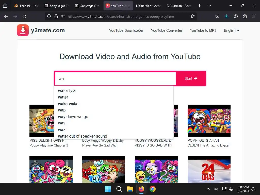Go back using the browser back arrow
The width and height of the screenshot is (260, 195).
[6, 17]
